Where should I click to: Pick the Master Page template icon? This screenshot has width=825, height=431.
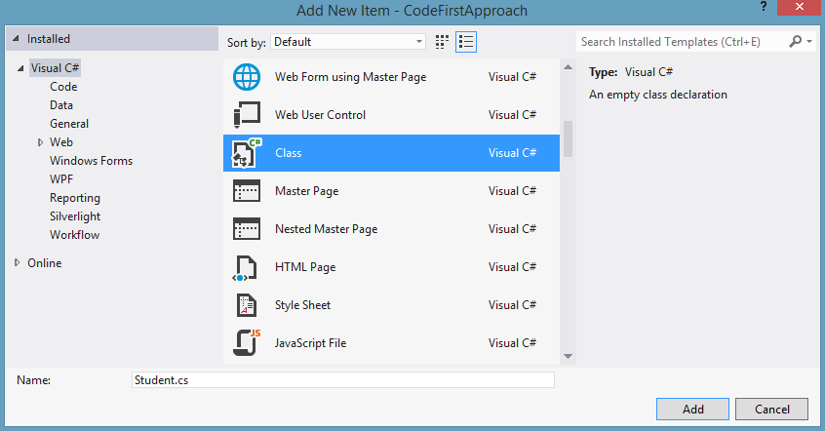tap(247, 191)
